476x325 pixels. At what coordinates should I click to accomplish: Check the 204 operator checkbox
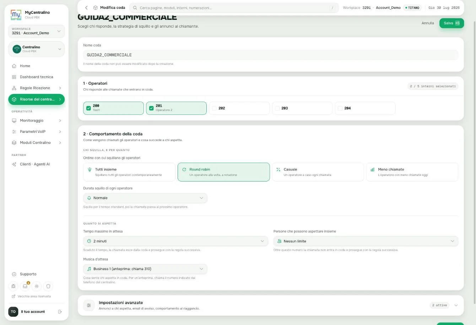click(340, 108)
